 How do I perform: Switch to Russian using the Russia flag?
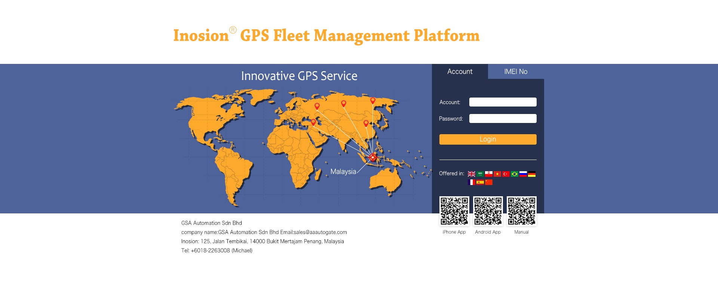(523, 174)
